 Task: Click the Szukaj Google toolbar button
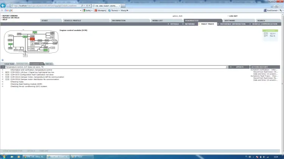click(88, 11)
